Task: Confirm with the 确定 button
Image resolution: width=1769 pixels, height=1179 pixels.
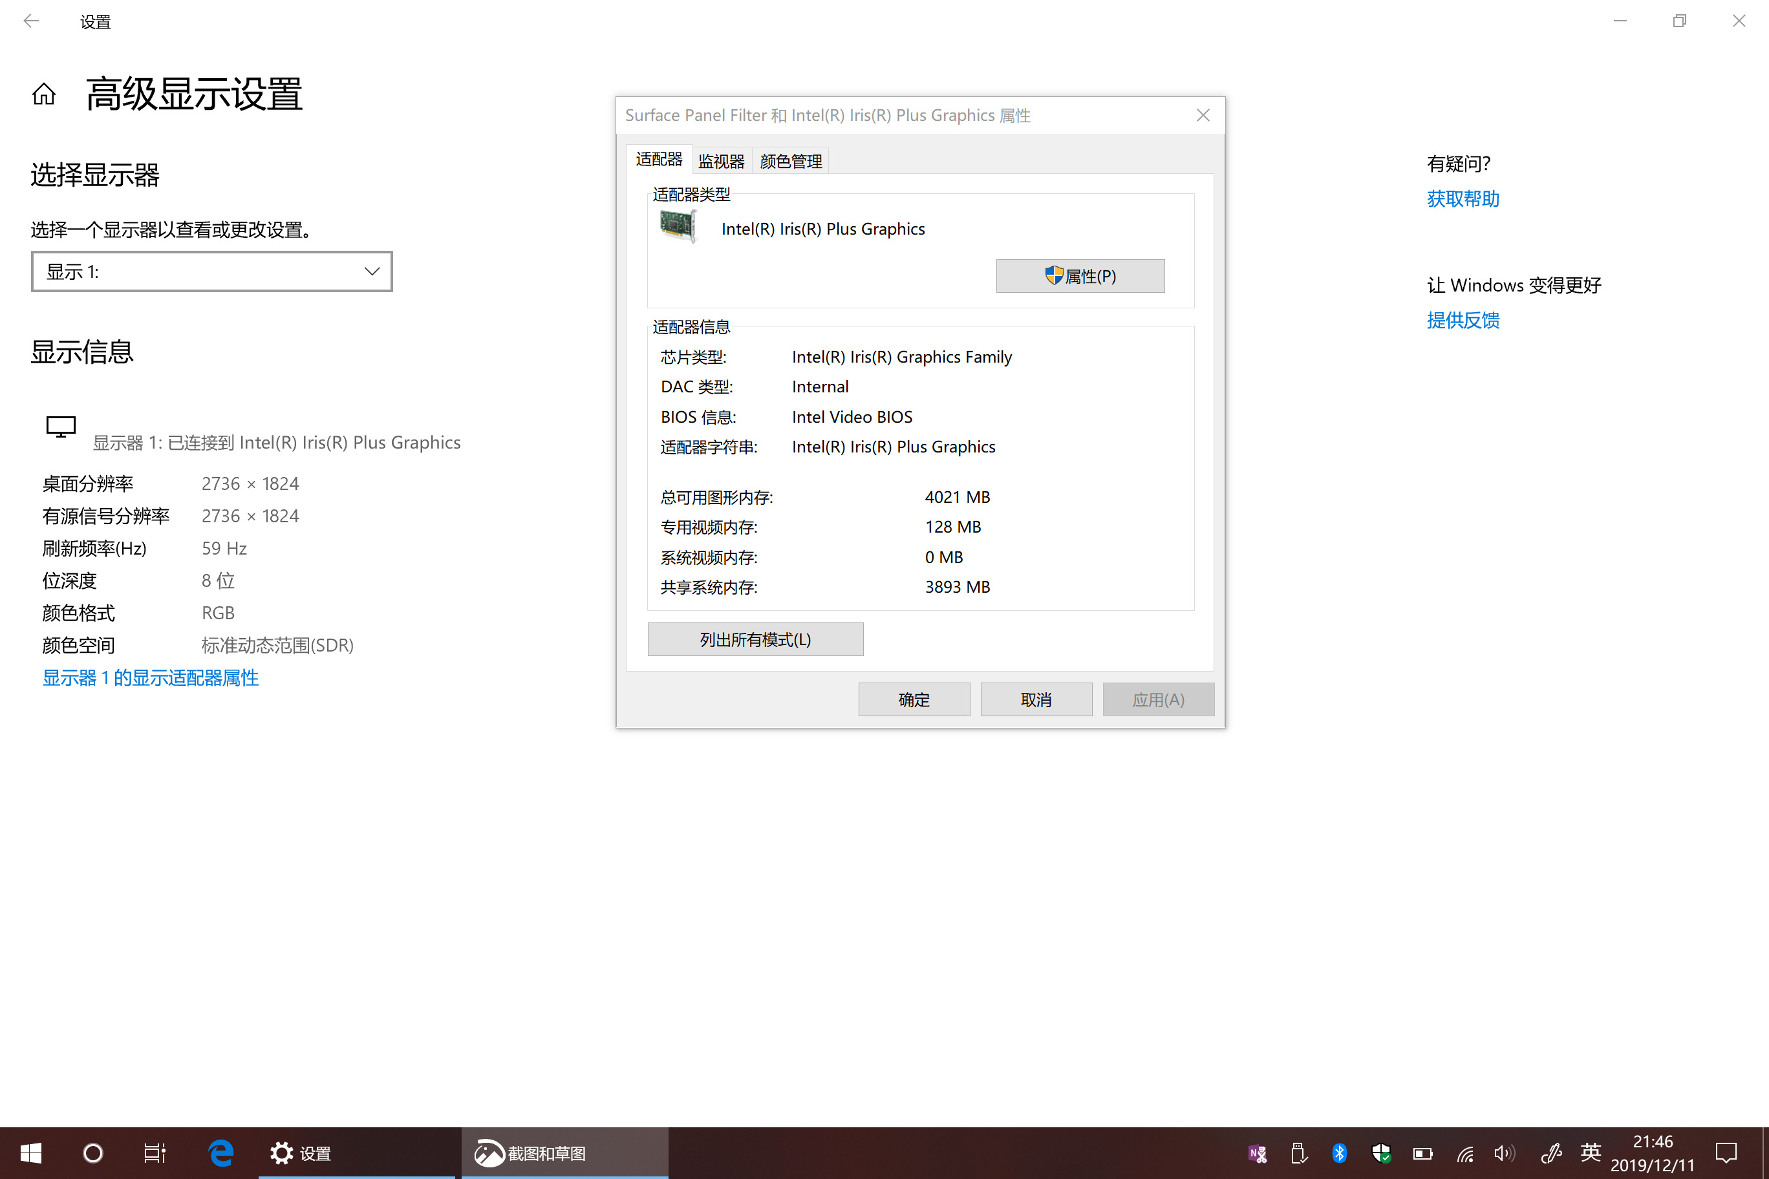Action: pyautogui.click(x=914, y=699)
